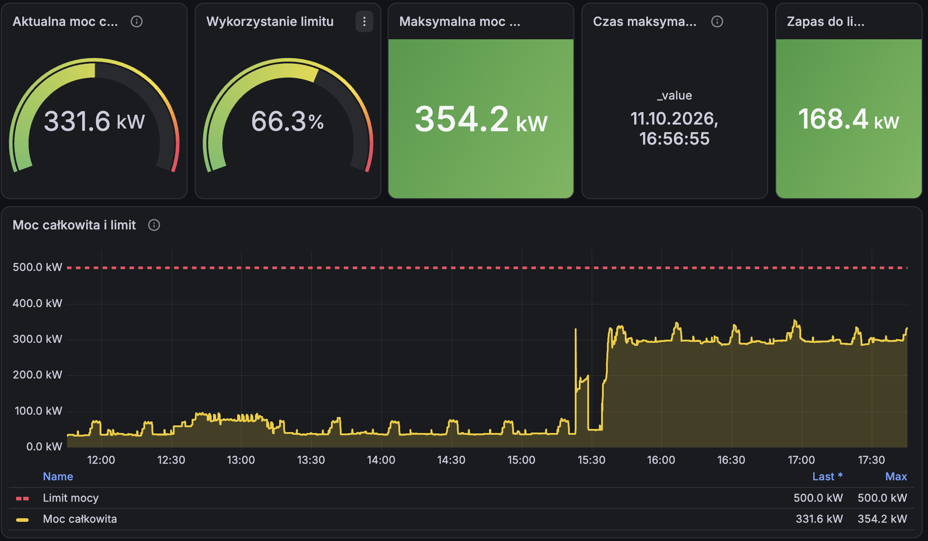
Task: Click the _value label in time panel
Action: 674,95
